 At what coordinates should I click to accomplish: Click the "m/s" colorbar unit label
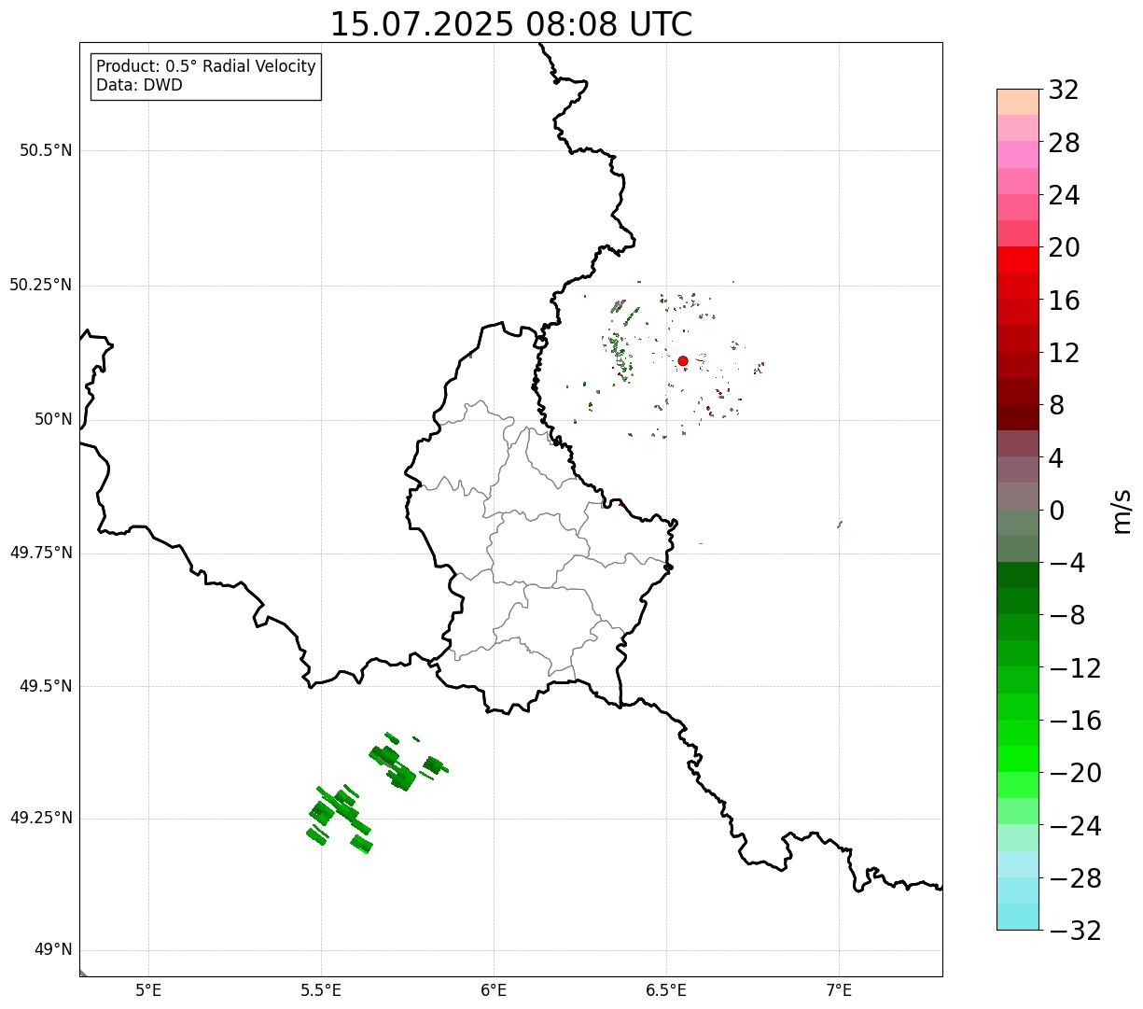click(x=1121, y=511)
